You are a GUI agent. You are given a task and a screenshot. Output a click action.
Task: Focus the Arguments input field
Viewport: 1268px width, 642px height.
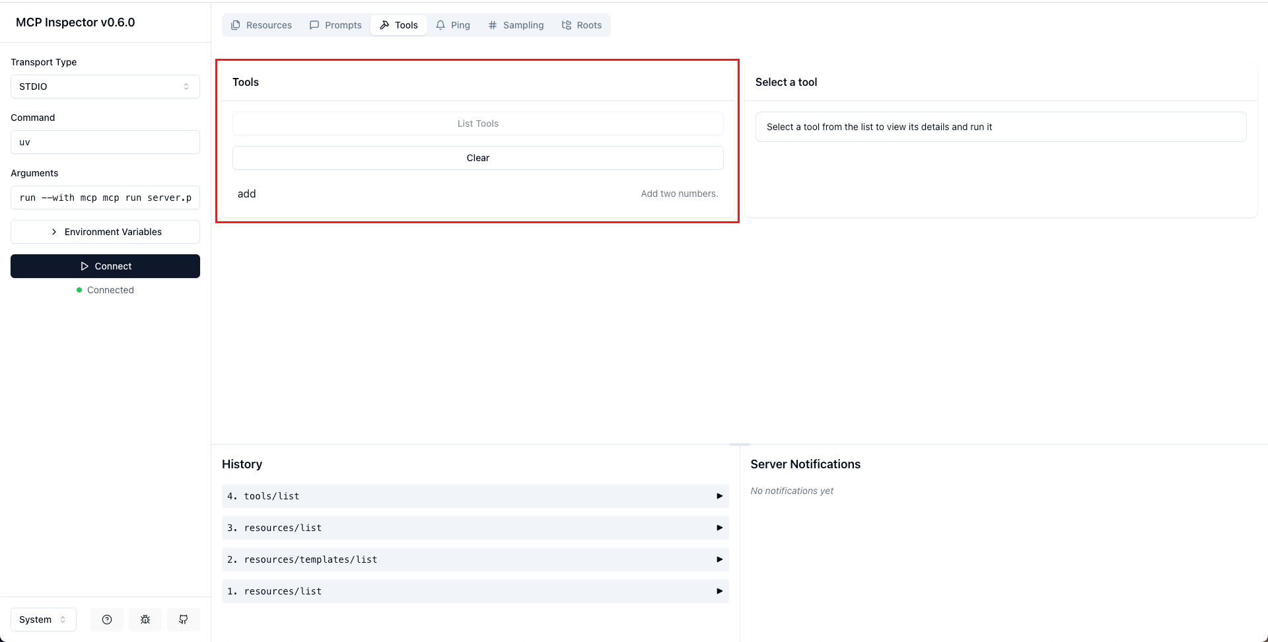(x=105, y=197)
